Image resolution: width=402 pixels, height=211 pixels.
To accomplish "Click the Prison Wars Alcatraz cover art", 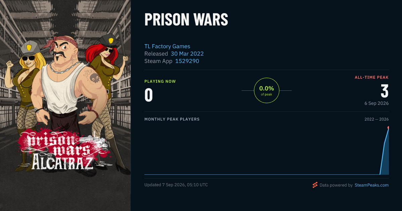I will tap(65, 105).
